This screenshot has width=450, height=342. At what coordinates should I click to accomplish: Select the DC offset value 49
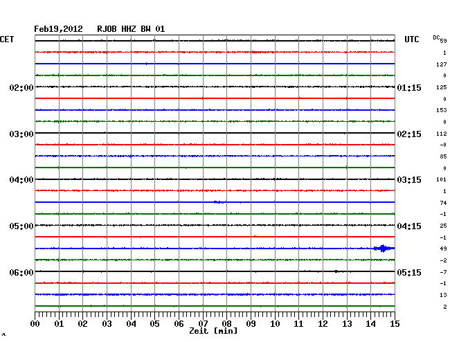point(443,249)
